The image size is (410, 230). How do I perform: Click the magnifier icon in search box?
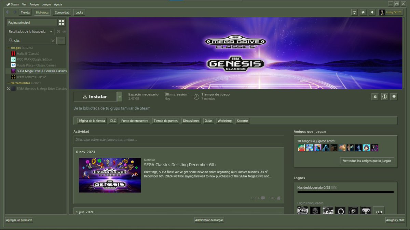11,41
